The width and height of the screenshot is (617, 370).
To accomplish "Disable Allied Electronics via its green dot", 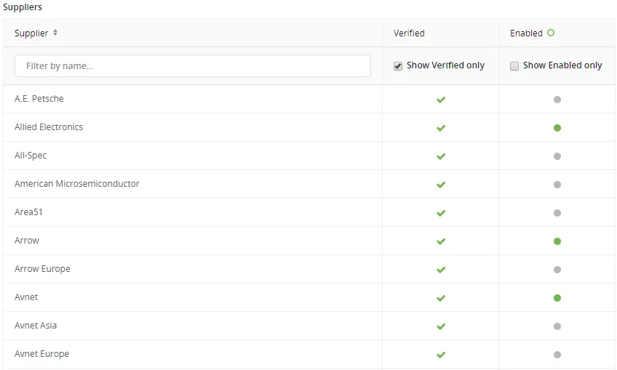I will point(557,128).
